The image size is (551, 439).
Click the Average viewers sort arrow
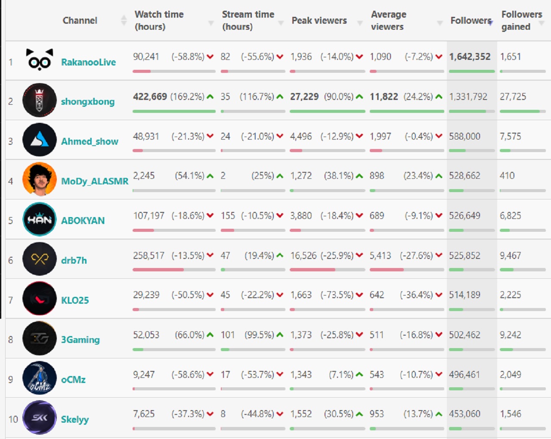[x=440, y=23]
